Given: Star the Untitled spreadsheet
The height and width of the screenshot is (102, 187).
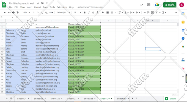Looking at the screenshot, I should [38, 3].
